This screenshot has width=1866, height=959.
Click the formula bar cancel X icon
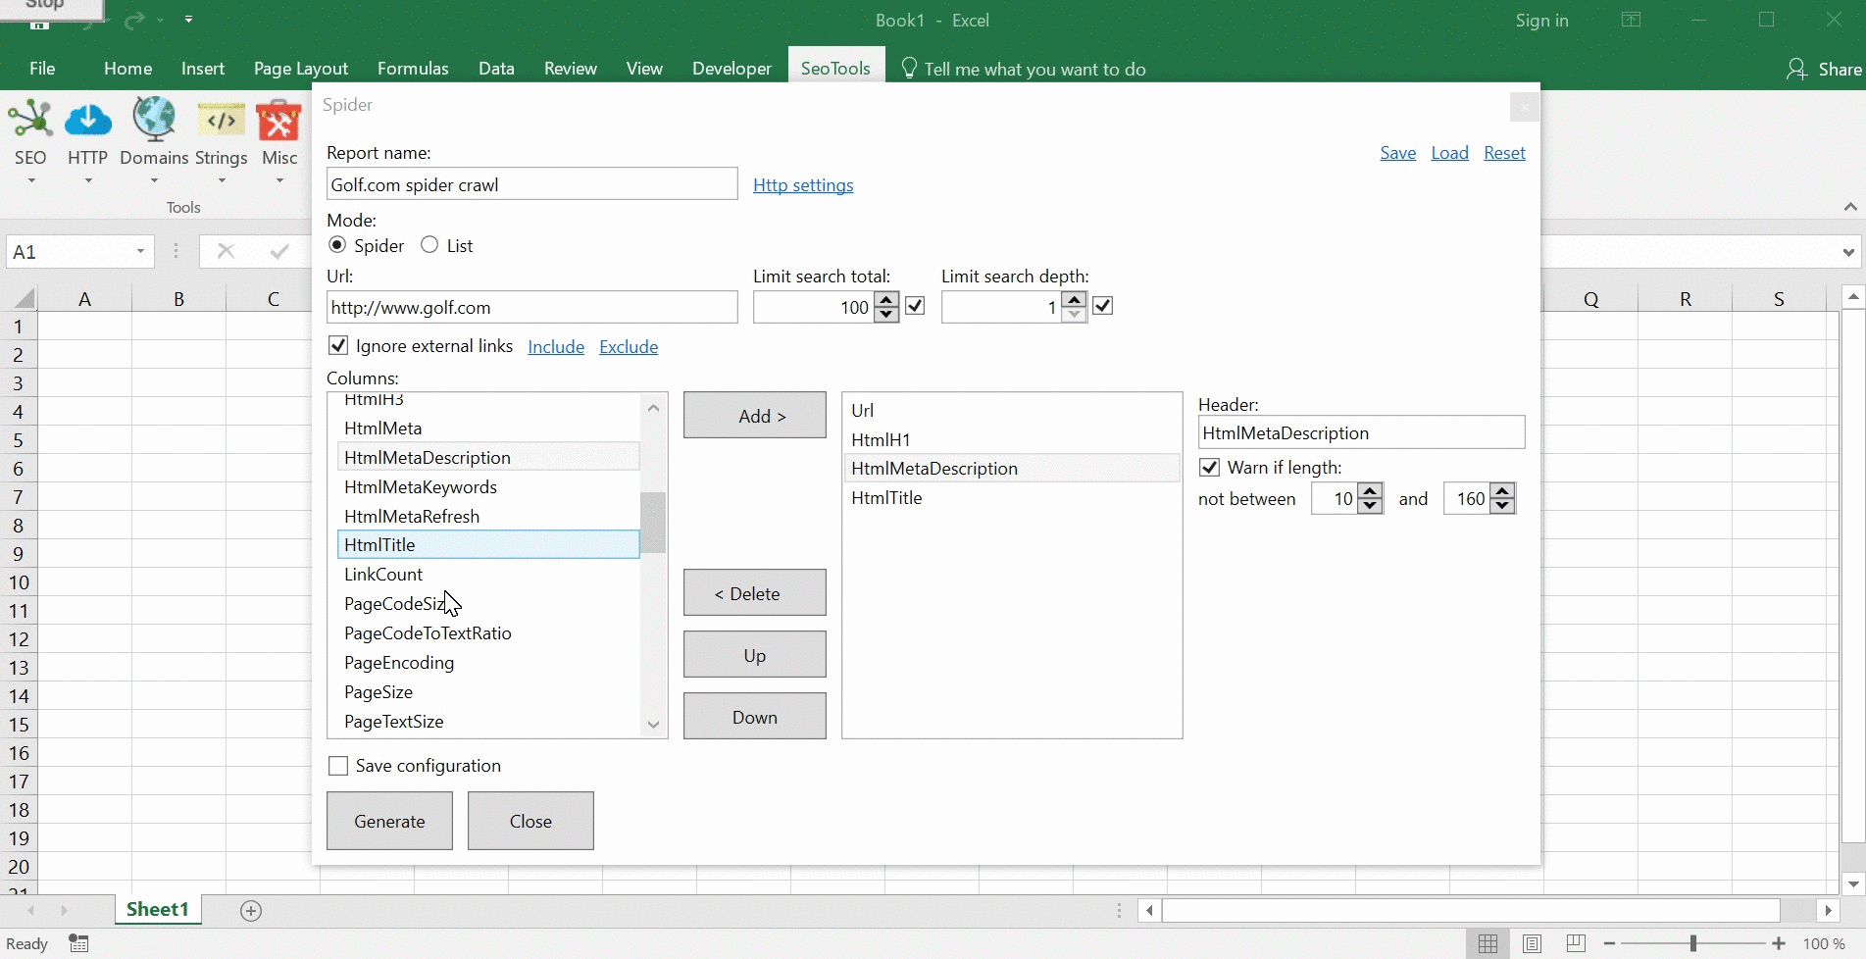(226, 251)
